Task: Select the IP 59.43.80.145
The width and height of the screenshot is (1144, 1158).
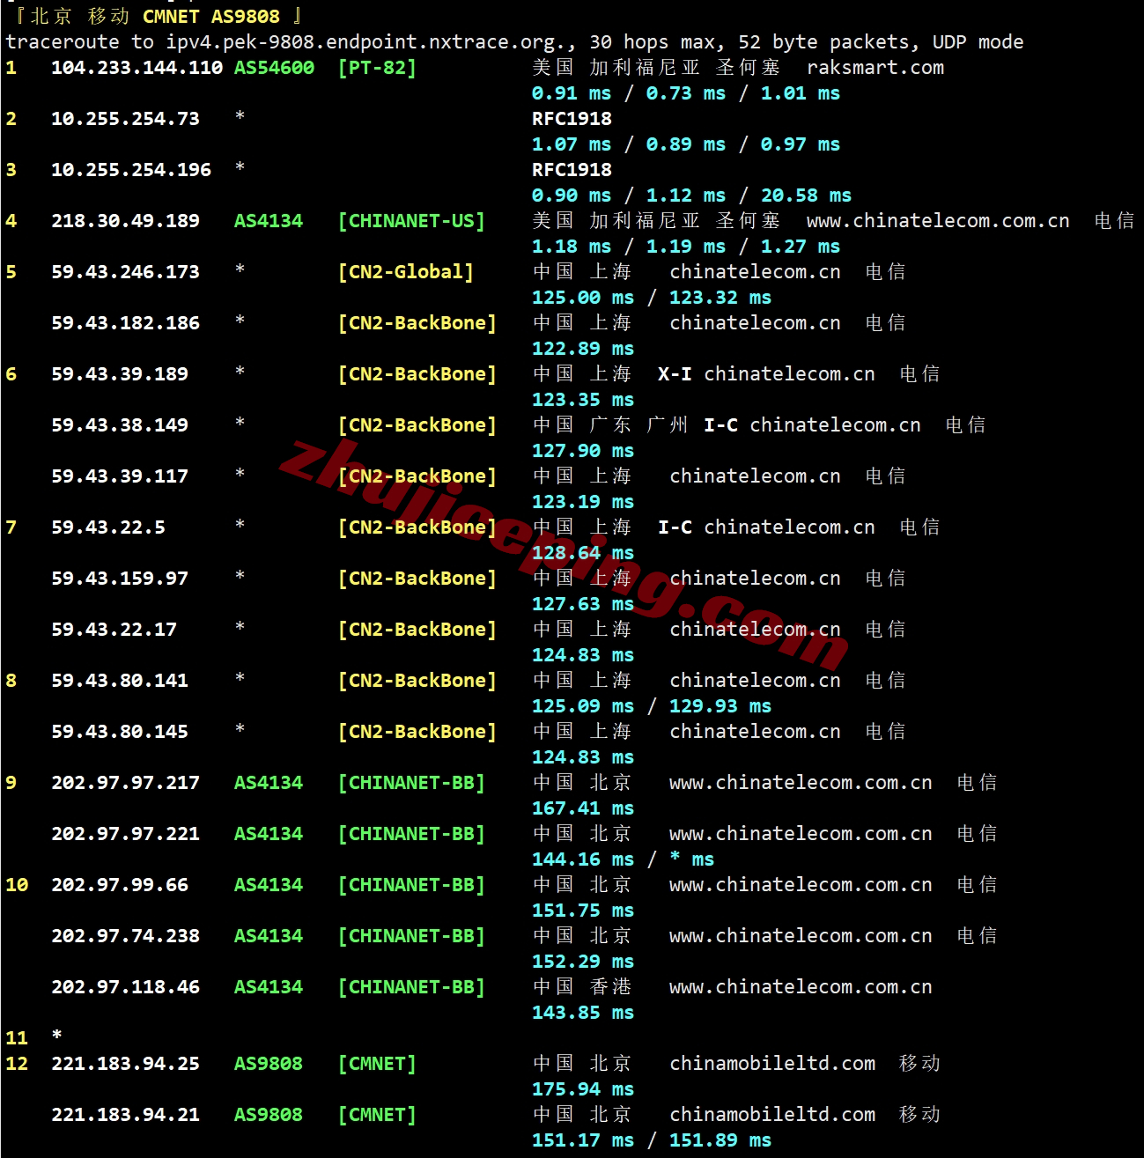Action: (120, 732)
